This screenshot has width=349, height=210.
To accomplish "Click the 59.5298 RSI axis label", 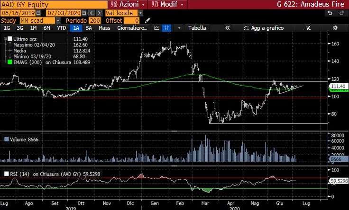I will [339, 181].
